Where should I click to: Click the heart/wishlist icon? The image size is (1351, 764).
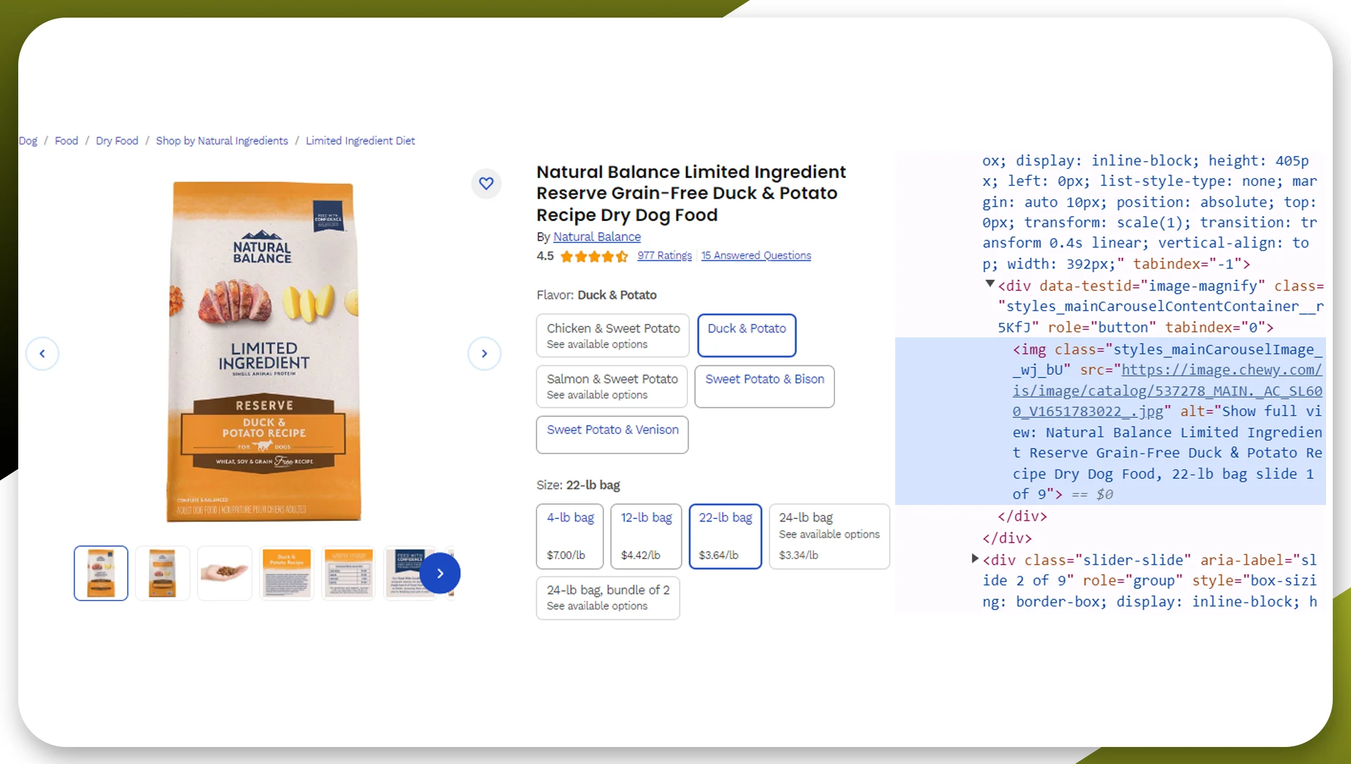(x=486, y=183)
